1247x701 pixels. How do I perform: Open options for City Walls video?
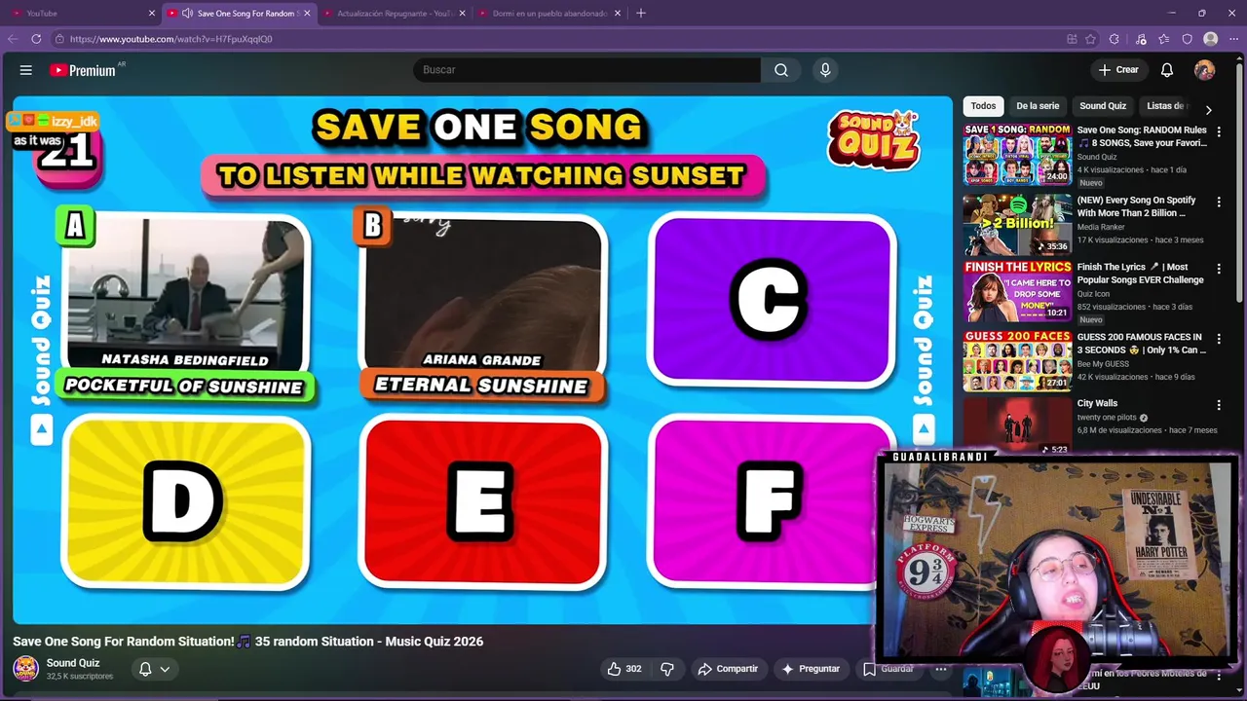click(1219, 405)
